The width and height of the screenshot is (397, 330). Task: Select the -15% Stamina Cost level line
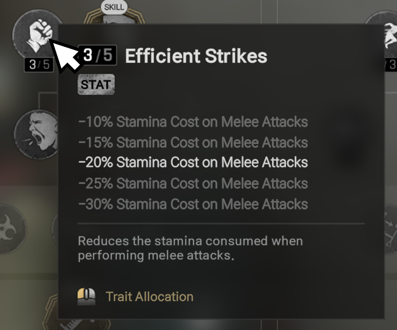193,143
